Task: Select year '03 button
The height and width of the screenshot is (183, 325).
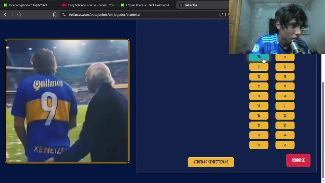Action: [259, 86]
